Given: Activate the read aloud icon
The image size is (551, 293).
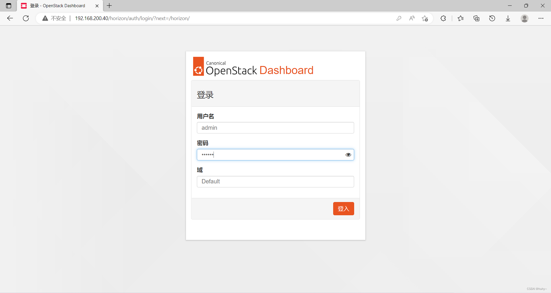Looking at the screenshot, I should coord(412,18).
